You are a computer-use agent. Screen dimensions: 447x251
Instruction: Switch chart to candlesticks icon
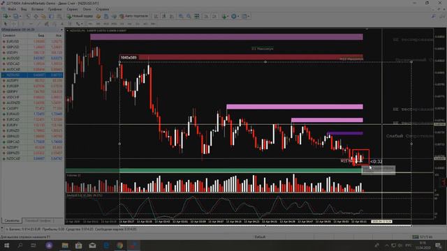click(164, 16)
